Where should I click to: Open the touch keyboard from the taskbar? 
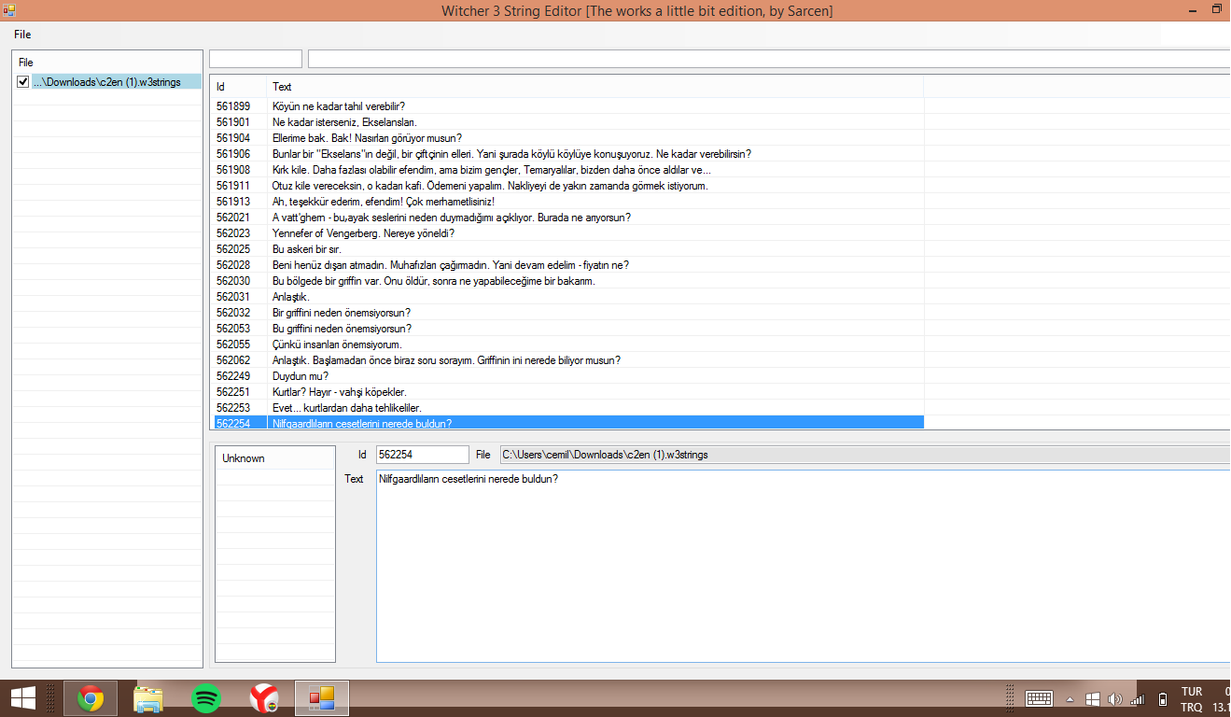point(1039,698)
